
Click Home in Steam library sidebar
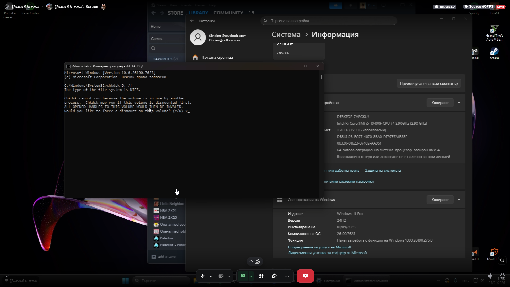(x=167, y=26)
